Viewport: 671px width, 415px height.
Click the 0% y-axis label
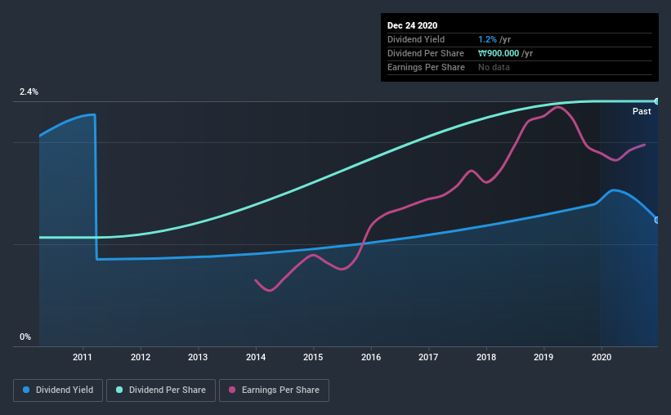[25, 337]
